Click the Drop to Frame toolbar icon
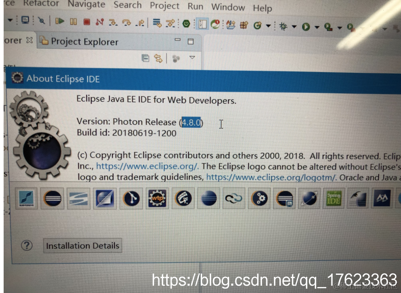Viewport: 401px width, 293px height. point(157,23)
